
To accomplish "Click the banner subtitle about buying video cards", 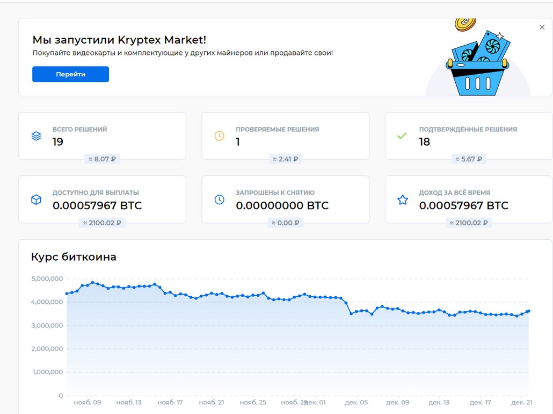I will pos(183,53).
